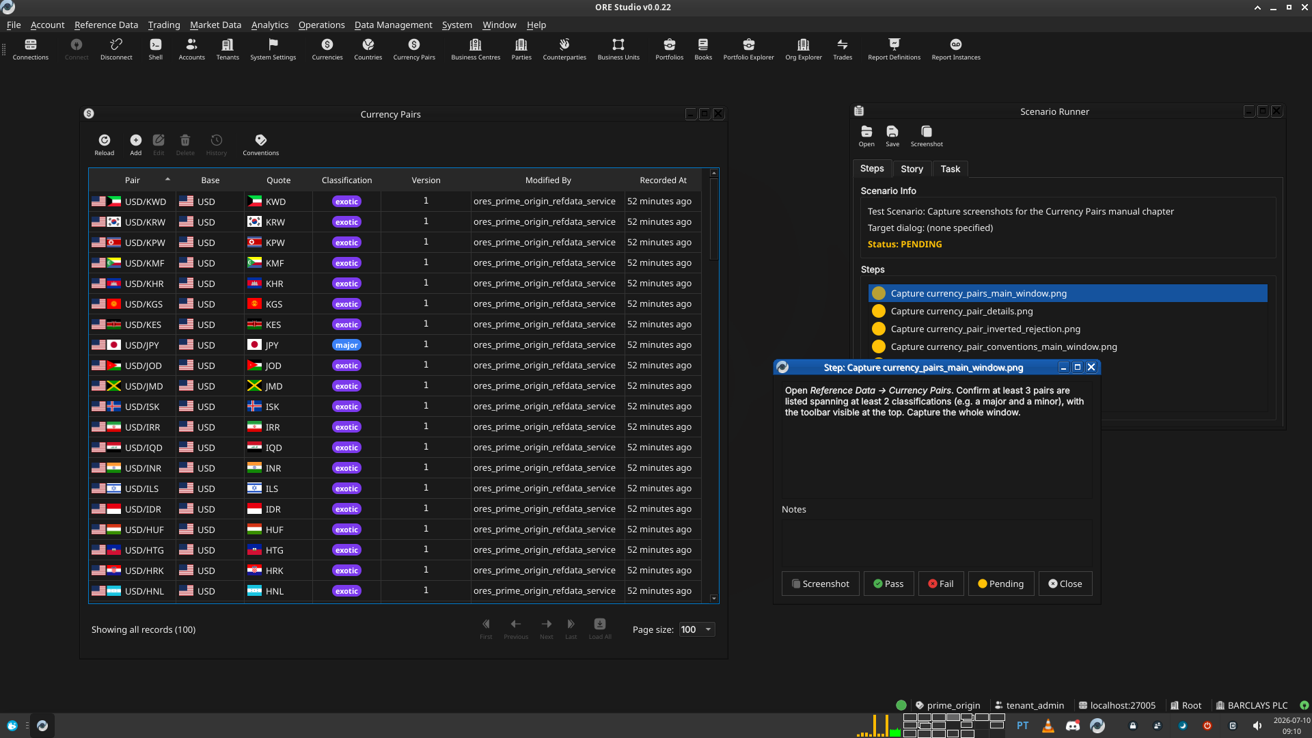Switch to the Task tab

point(950,169)
